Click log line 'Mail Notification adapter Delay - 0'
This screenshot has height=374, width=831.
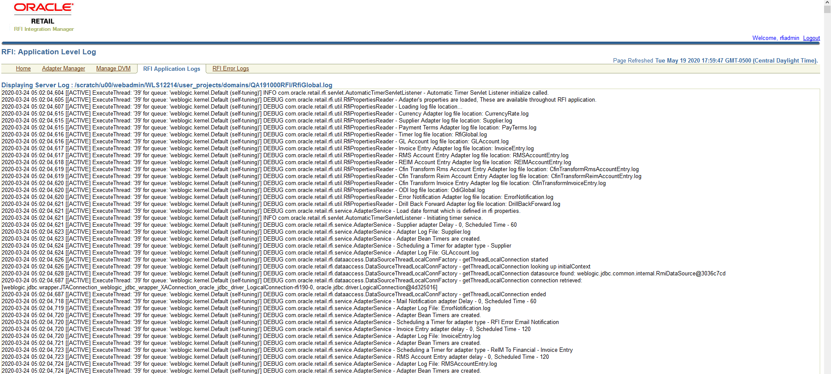point(269,301)
